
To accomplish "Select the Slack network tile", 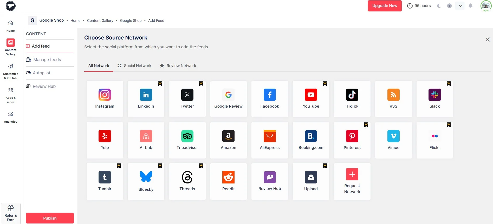I will coord(434,99).
